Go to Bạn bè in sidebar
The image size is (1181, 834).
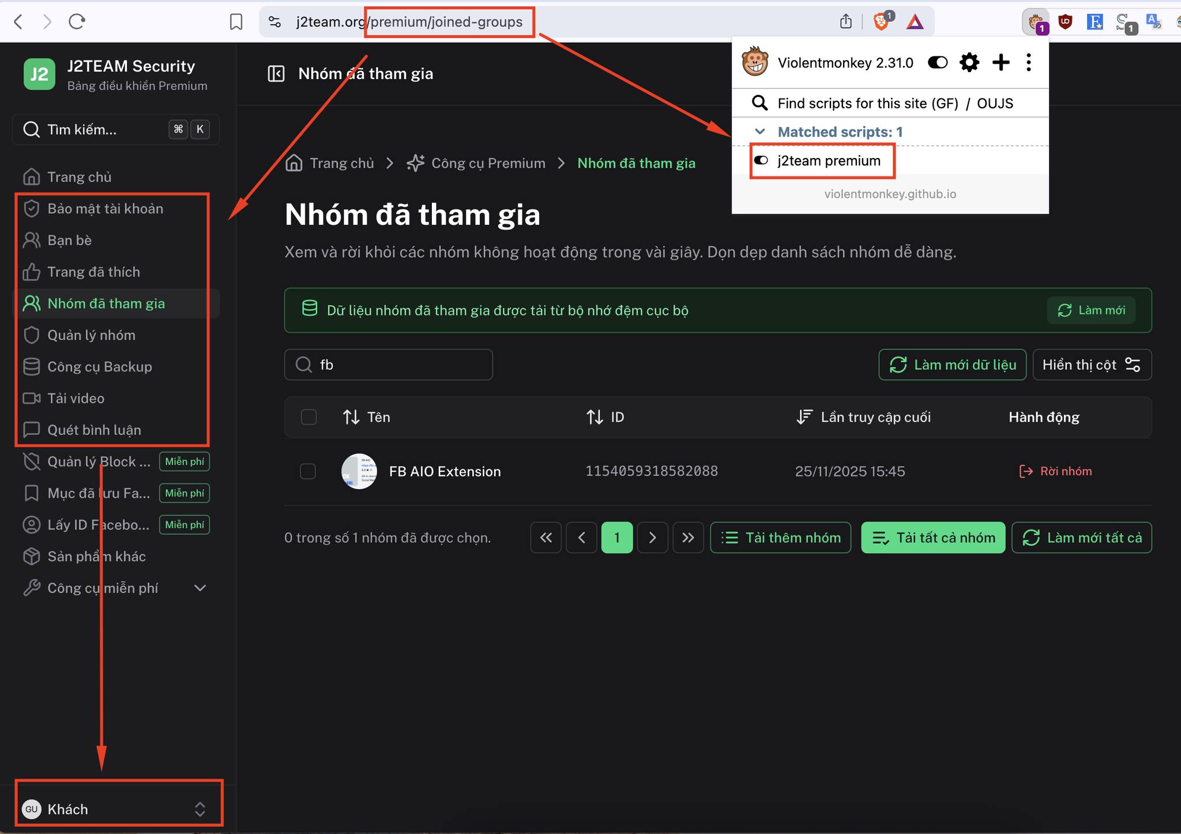tap(115, 240)
